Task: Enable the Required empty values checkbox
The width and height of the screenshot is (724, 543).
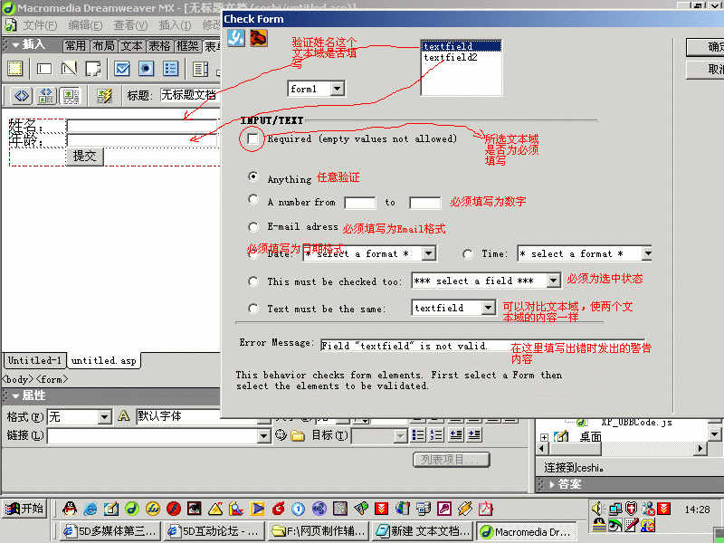Action: tap(253, 138)
